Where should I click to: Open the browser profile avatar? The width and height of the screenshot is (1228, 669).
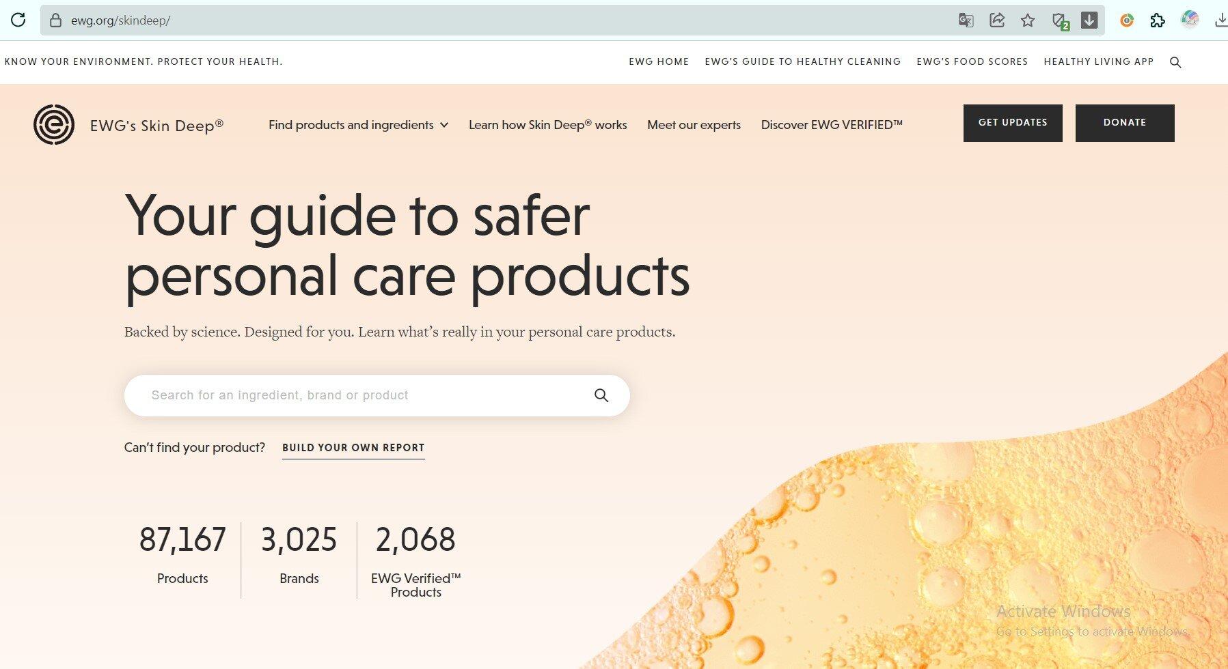tap(1190, 20)
